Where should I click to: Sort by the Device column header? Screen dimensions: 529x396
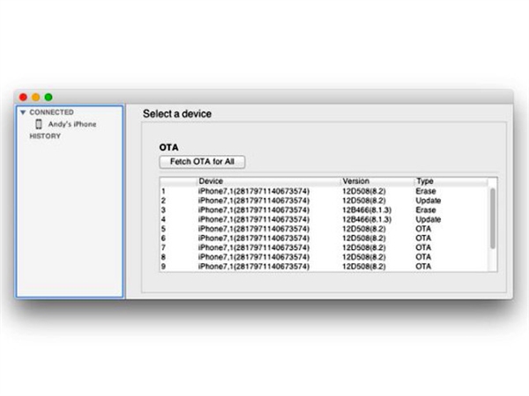point(211,181)
